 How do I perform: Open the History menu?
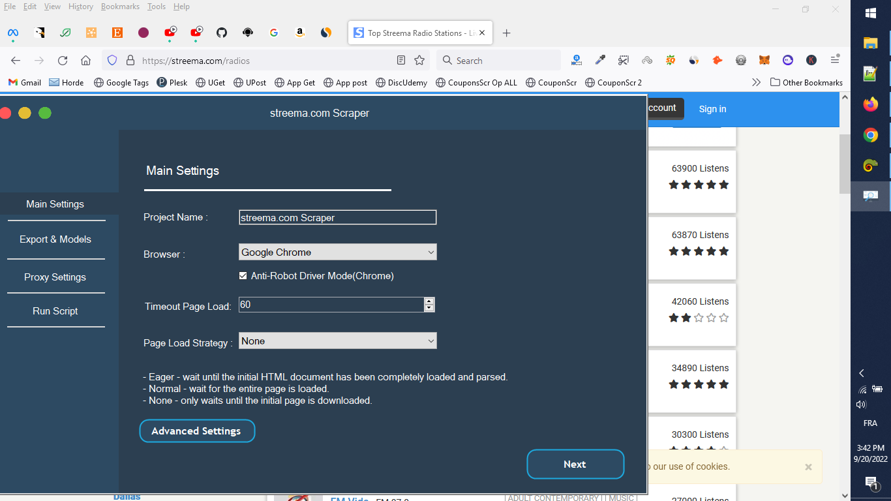[81, 7]
